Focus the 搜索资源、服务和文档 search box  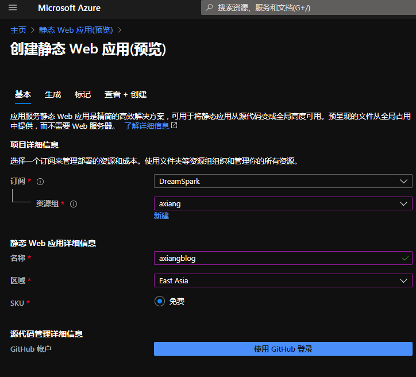(x=309, y=7)
